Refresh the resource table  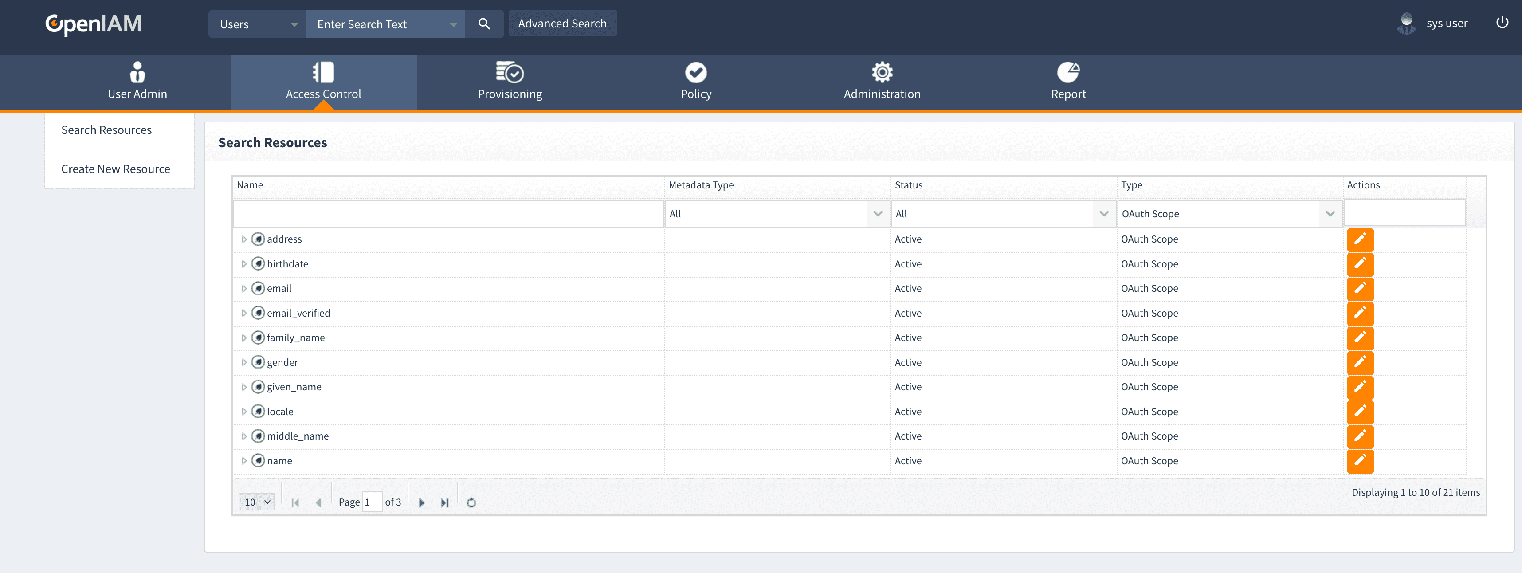coord(471,502)
